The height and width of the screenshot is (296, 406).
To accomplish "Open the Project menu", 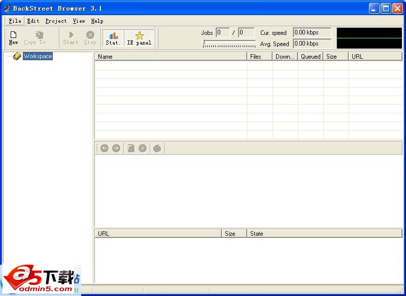I will tap(56, 21).
